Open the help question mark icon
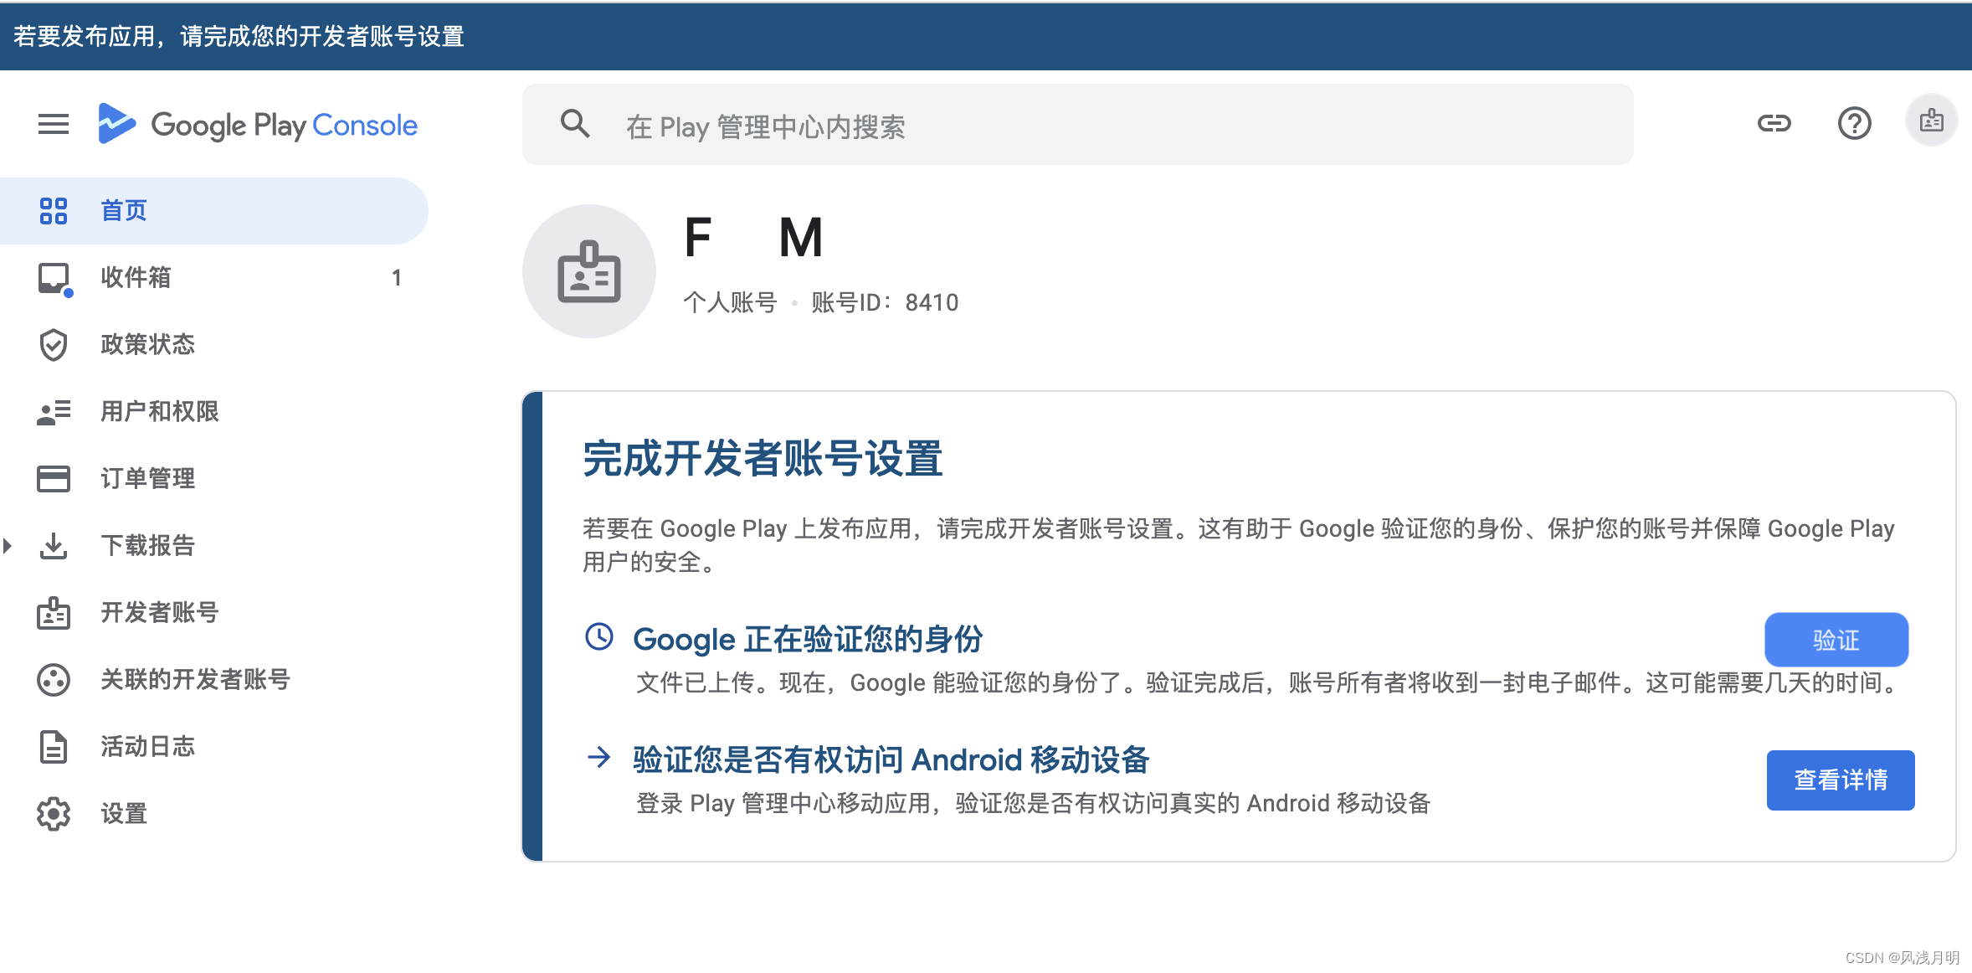 click(x=1854, y=124)
